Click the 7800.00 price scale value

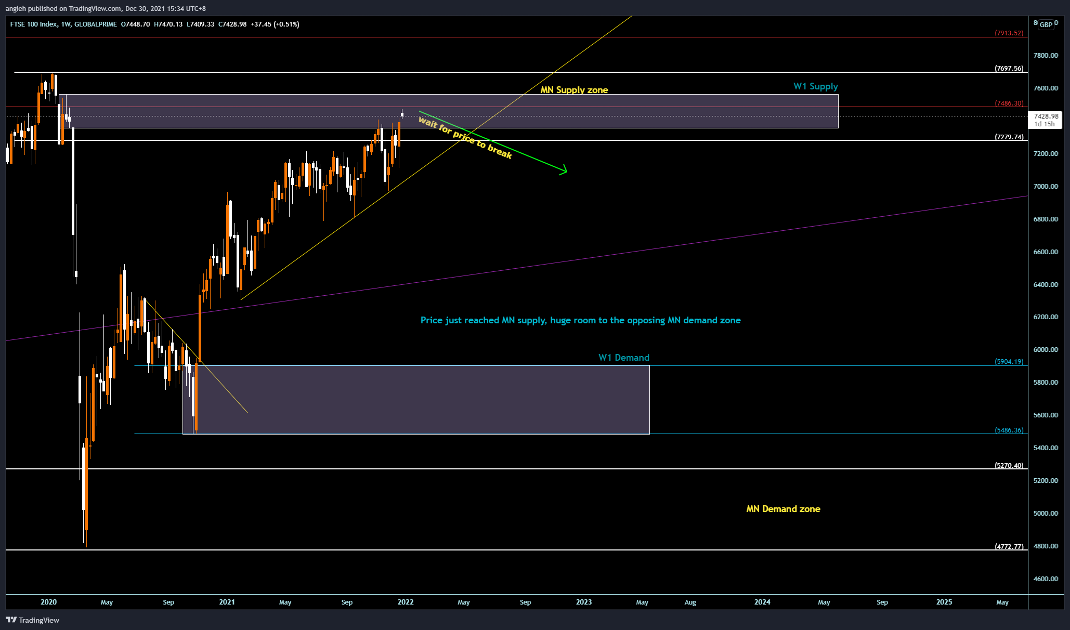pyautogui.click(x=1046, y=56)
